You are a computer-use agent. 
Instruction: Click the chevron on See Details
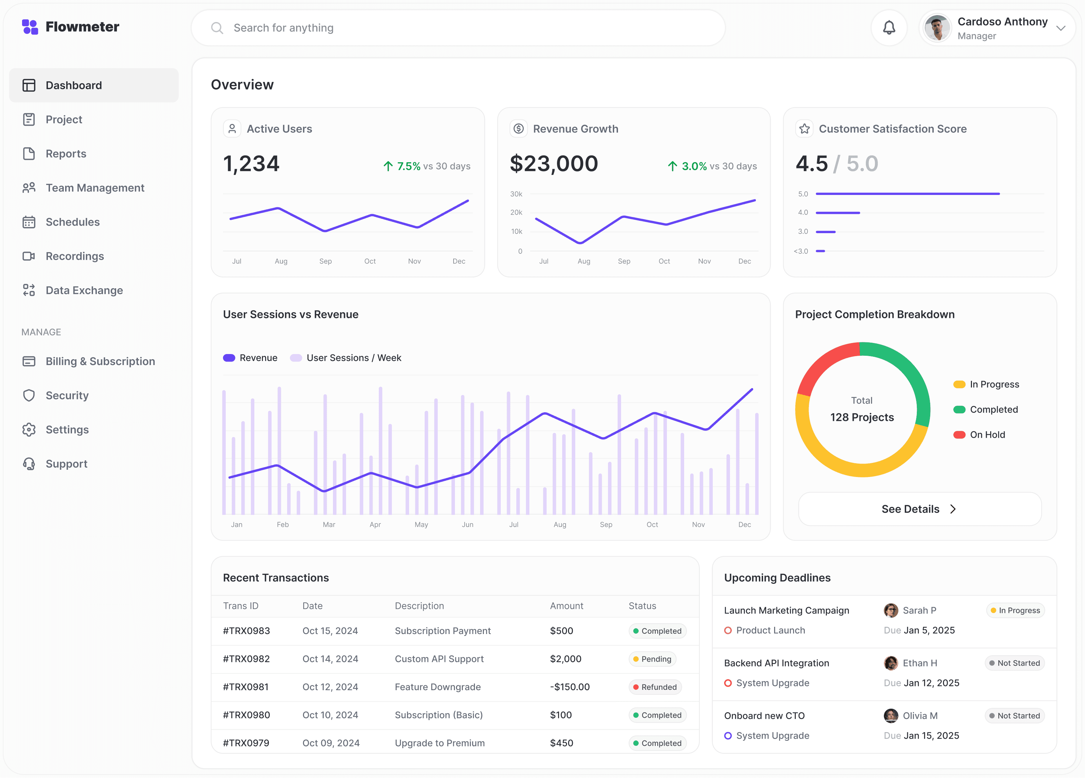coord(953,509)
